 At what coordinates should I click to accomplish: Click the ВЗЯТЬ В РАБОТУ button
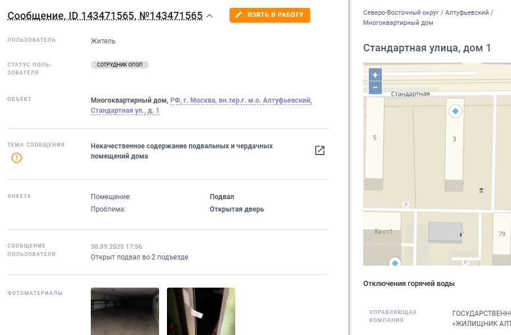pos(270,15)
